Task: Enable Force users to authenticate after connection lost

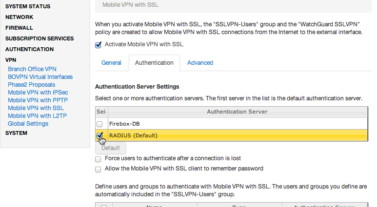Action: click(98, 159)
